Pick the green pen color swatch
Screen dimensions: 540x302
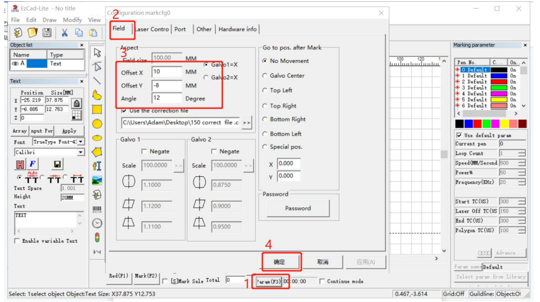click(486, 124)
